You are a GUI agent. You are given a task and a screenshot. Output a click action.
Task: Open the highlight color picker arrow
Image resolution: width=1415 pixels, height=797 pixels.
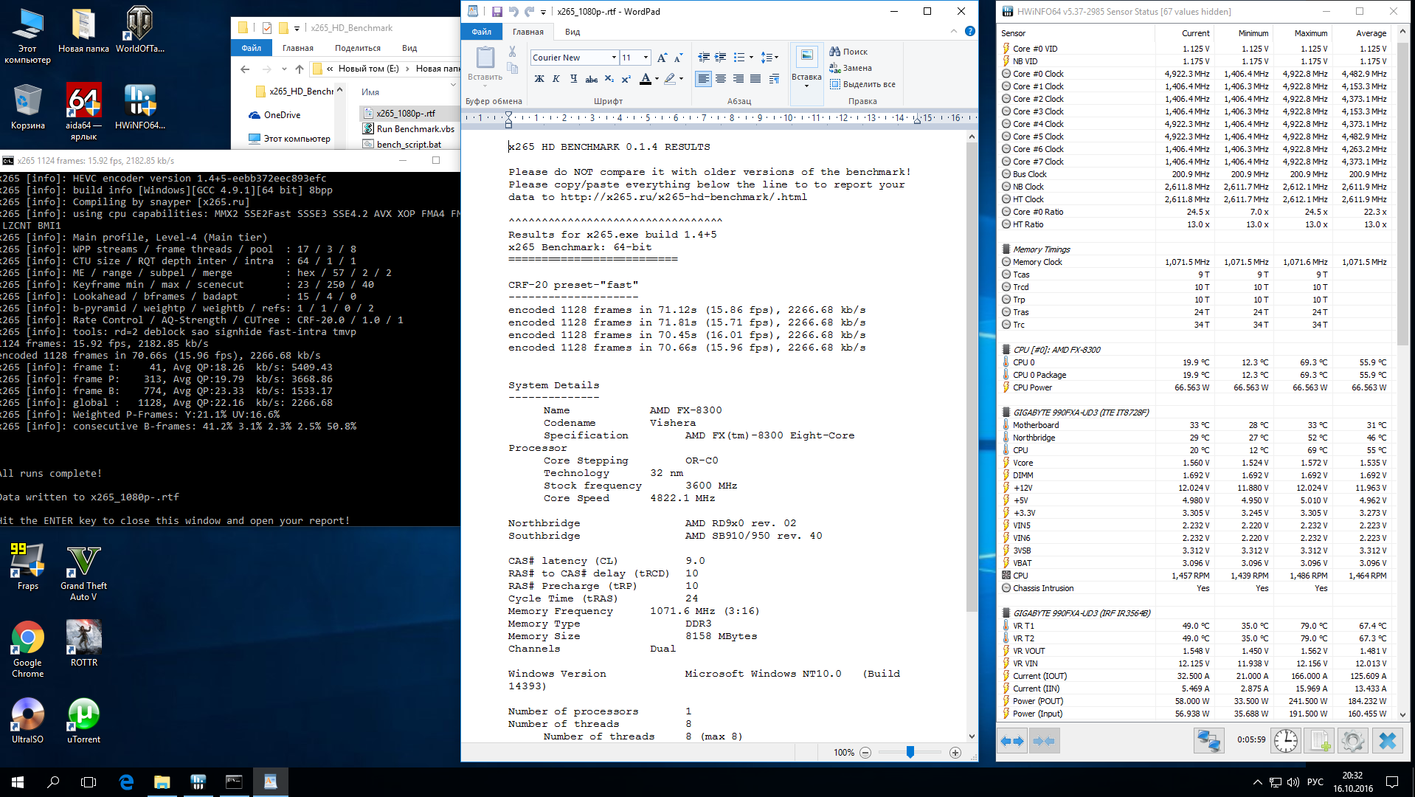(x=681, y=79)
